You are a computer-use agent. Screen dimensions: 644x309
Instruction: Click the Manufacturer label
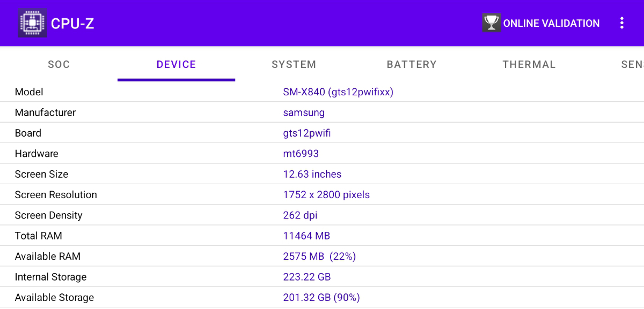(x=45, y=112)
